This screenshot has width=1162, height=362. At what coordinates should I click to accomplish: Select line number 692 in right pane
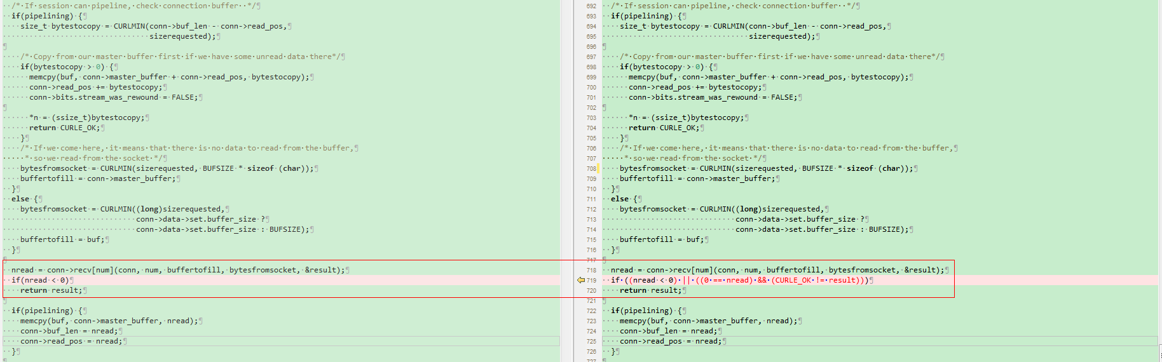point(591,6)
